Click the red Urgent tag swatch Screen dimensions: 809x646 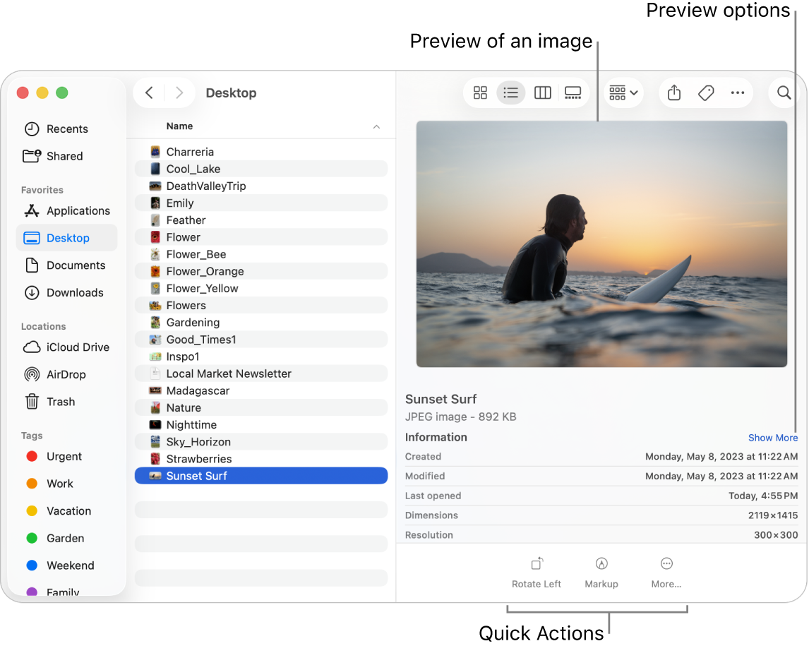click(31, 456)
